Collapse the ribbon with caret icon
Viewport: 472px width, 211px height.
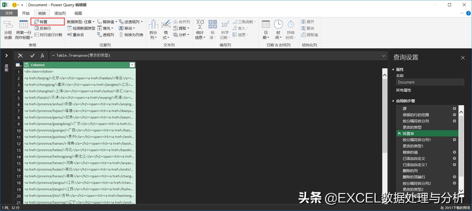[462, 13]
